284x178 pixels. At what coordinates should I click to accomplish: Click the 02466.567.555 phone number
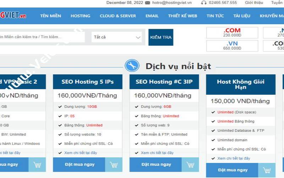[x=223, y=3]
